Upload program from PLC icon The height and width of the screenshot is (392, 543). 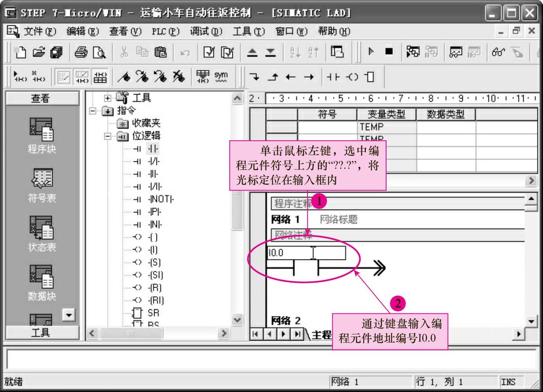(x=252, y=52)
